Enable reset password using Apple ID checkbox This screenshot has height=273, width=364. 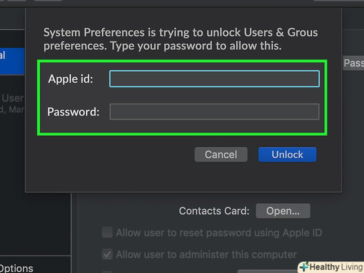coord(107,232)
